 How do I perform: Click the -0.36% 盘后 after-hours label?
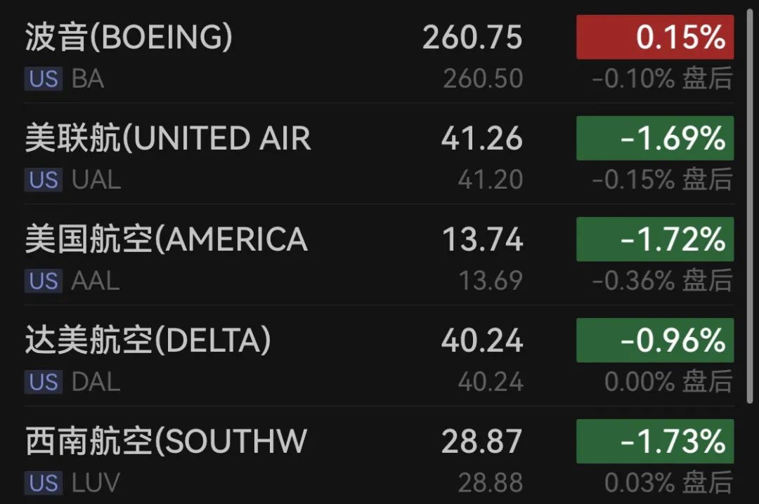pos(663,281)
